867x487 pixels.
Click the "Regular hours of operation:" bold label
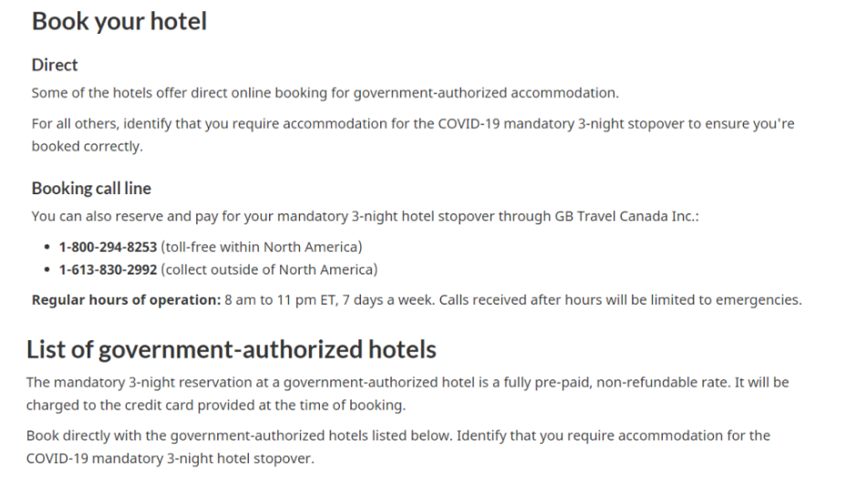coord(126,300)
